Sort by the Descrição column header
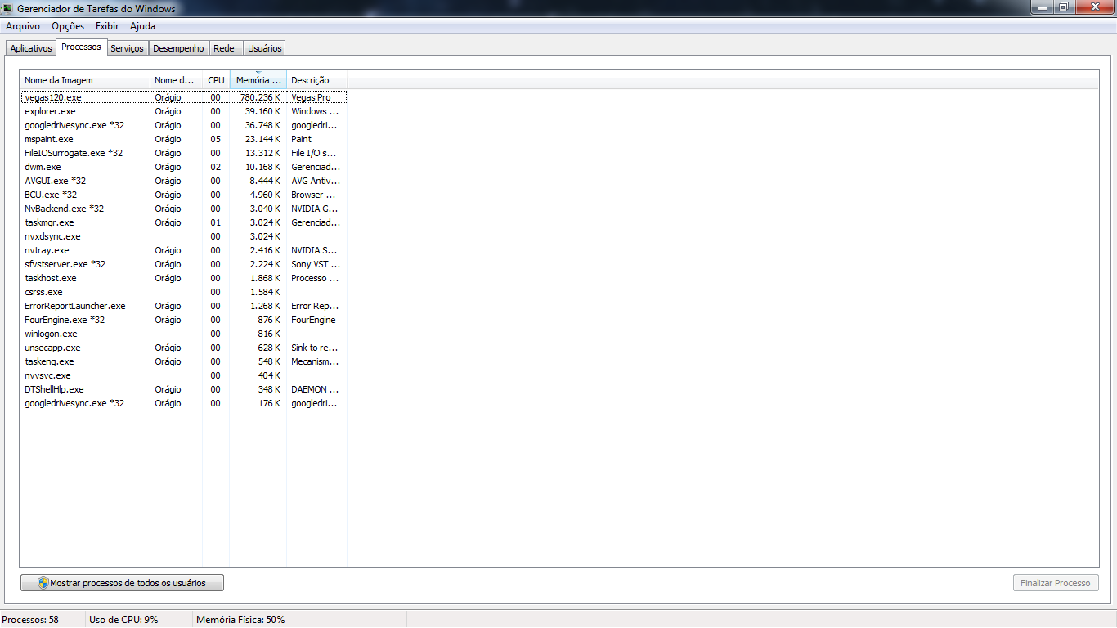Image resolution: width=1117 pixels, height=628 pixels. (x=316, y=80)
